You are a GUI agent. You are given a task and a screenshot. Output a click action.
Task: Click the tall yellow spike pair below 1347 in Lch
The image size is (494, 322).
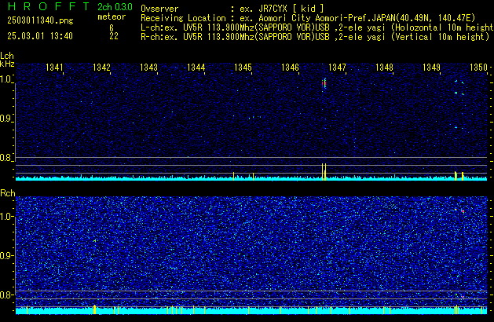pos(324,172)
